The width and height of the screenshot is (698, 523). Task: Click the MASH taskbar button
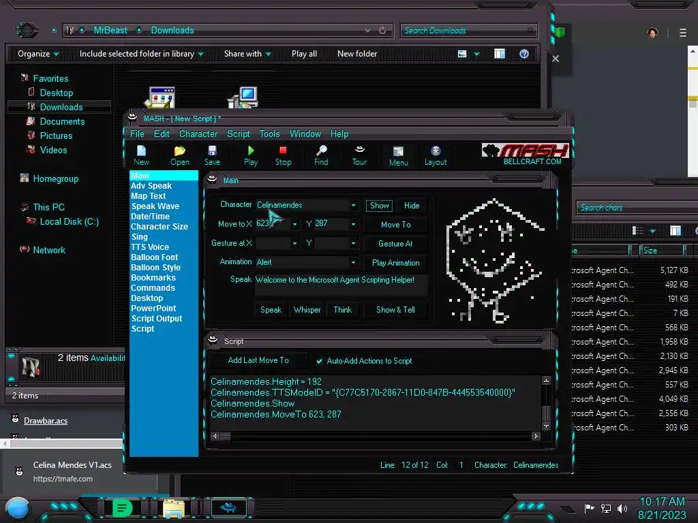coord(228,507)
